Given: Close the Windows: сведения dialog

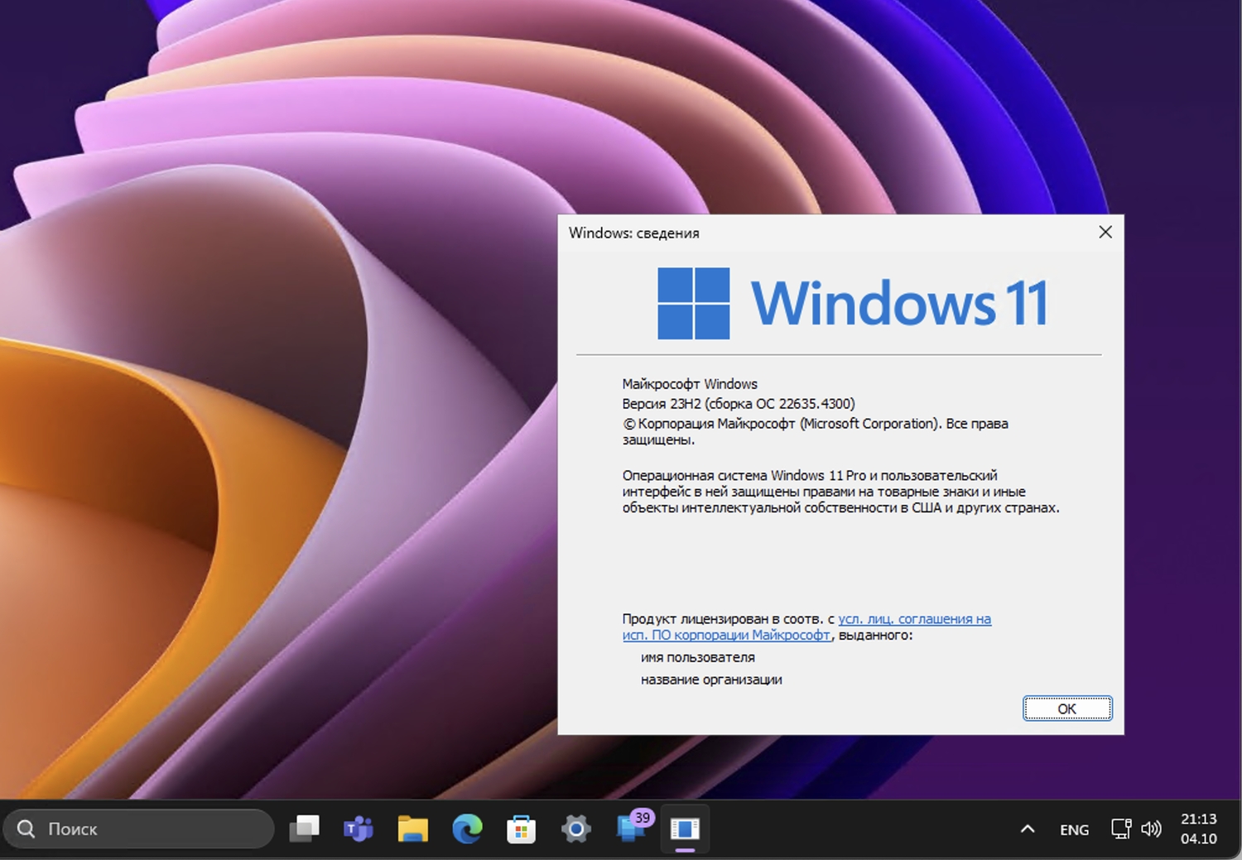Looking at the screenshot, I should click(1105, 233).
